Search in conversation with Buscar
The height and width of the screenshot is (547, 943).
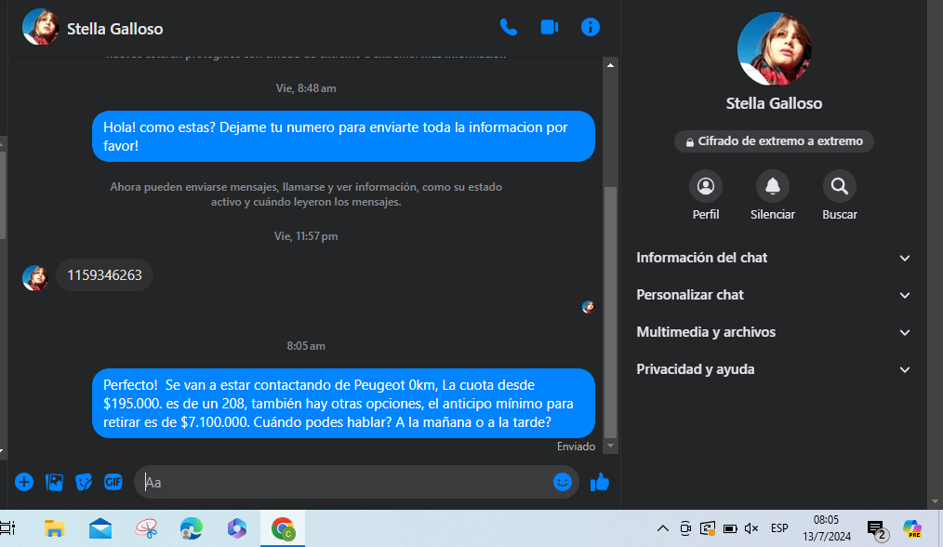pyautogui.click(x=839, y=187)
